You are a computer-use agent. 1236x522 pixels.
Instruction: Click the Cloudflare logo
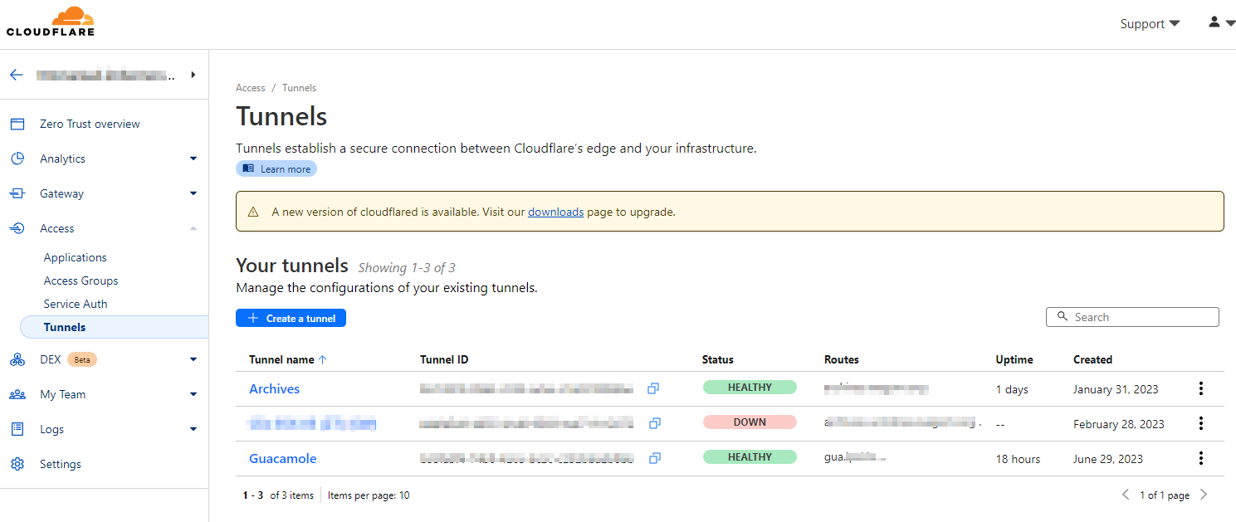[x=51, y=22]
